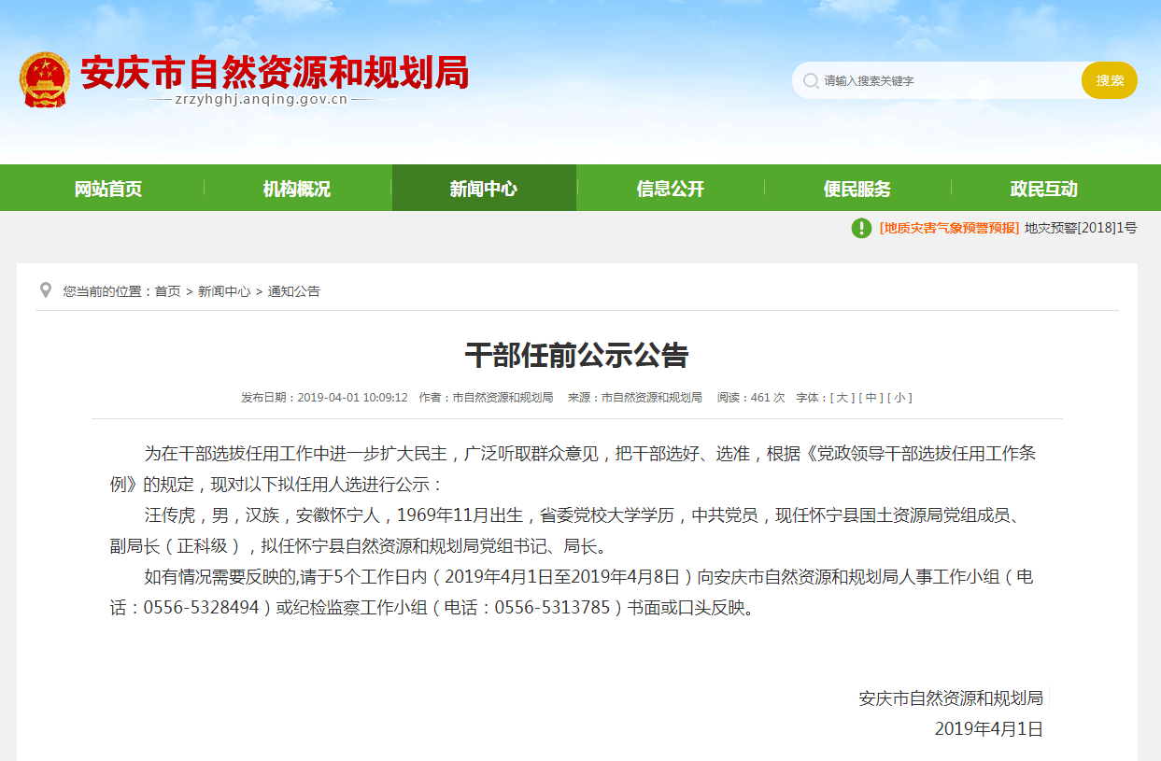Open the 新闻中心 menu
This screenshot has width=1161, height=761.
(484, 189)
